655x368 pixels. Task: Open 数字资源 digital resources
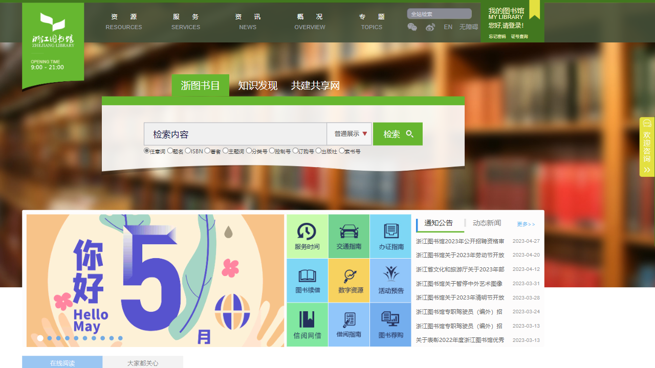pyautogui.click(x=349, y=280)
